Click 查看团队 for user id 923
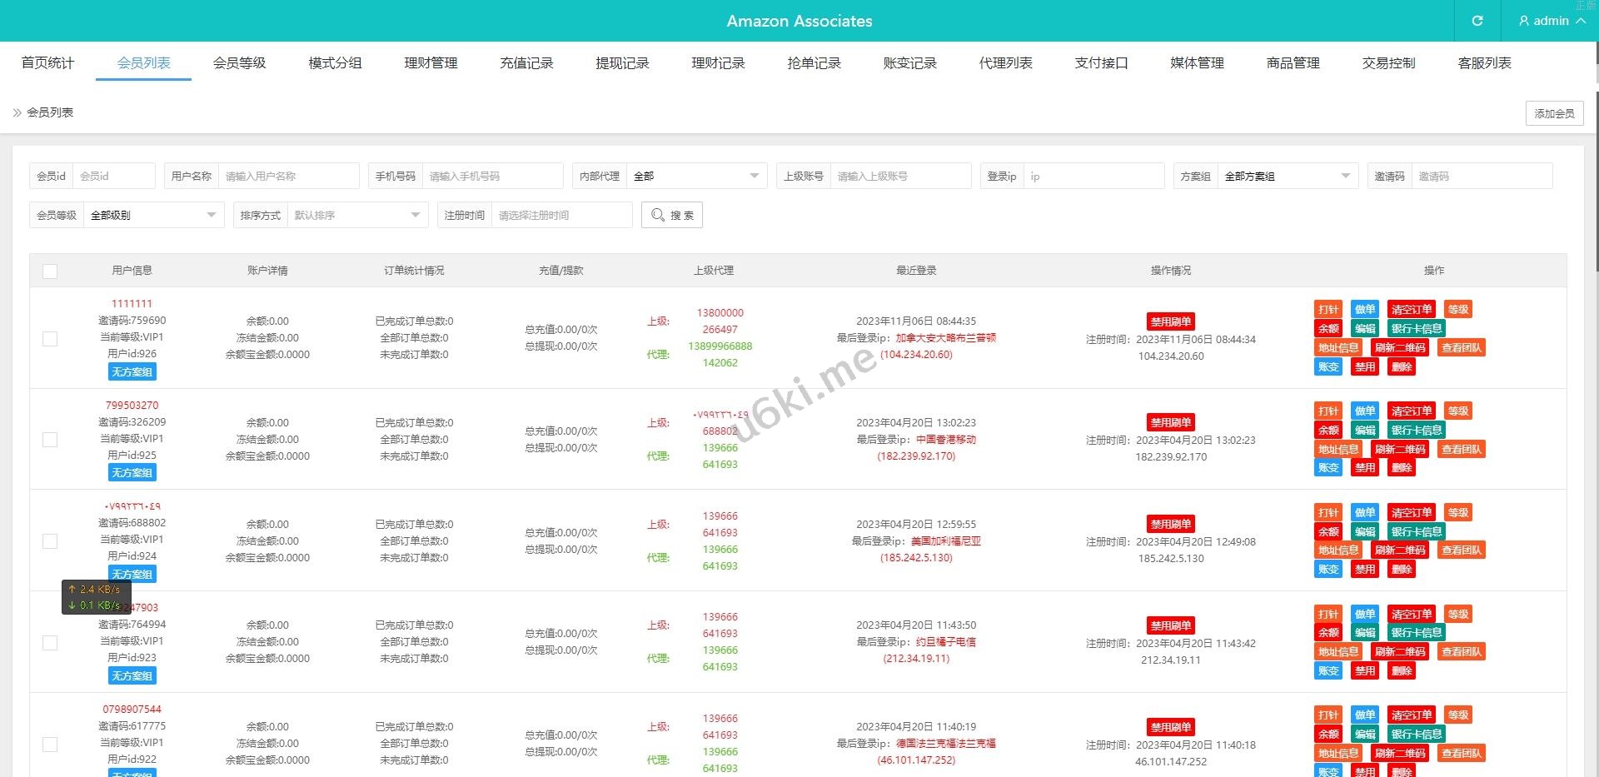 [x=1462, y=652]
